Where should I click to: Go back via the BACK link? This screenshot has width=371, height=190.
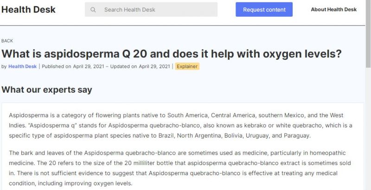pos(7,41)
